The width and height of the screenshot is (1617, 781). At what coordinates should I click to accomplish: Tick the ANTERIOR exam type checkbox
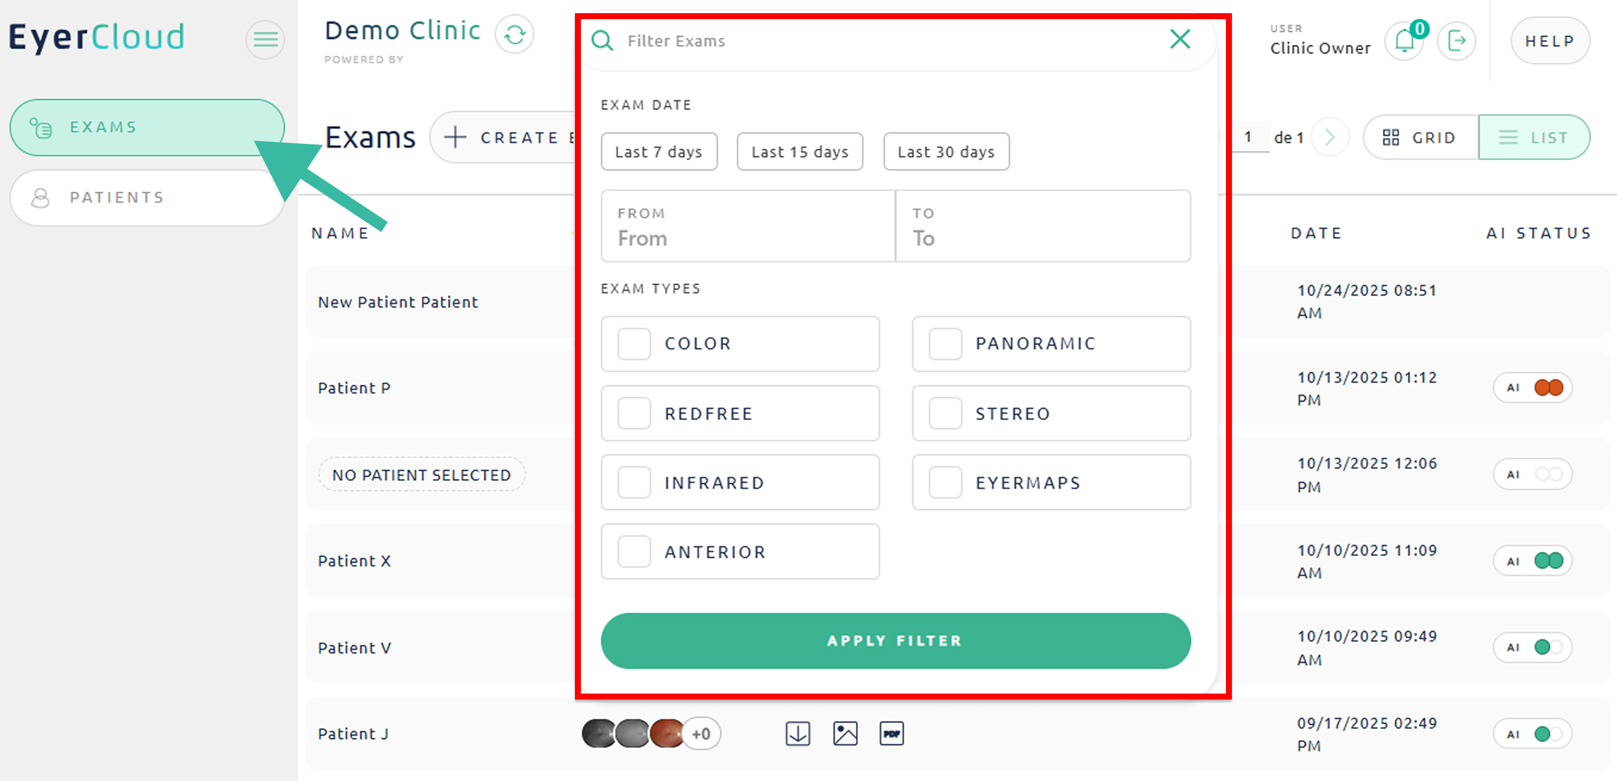(x=634, y=552)
